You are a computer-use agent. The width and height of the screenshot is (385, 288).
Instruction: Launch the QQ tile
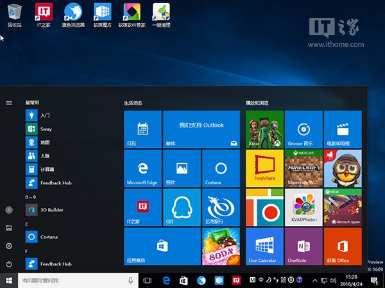tap(182, 207)
